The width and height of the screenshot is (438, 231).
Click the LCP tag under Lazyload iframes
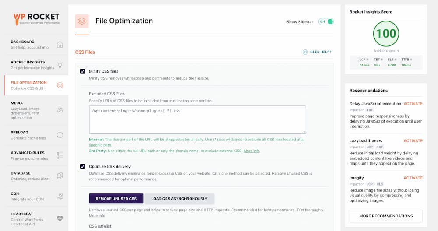[370, 147]
